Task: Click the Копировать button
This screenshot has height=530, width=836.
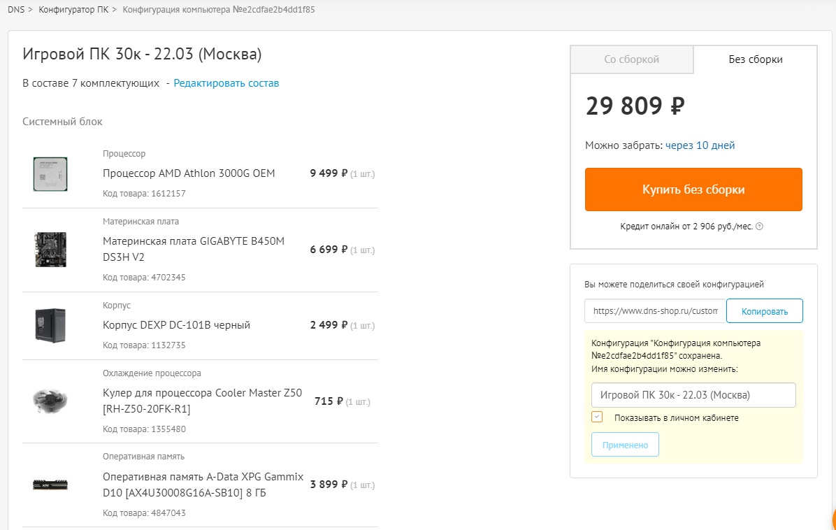Action: (765, 311)
